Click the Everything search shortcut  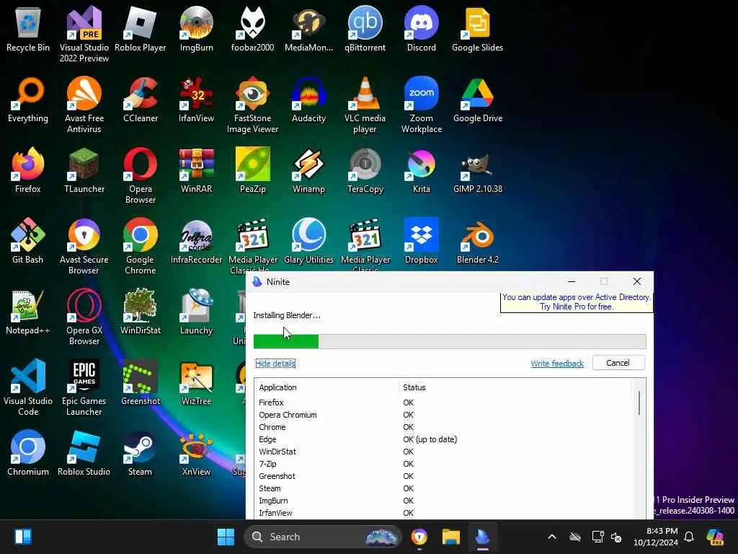[x=28, y=100]
